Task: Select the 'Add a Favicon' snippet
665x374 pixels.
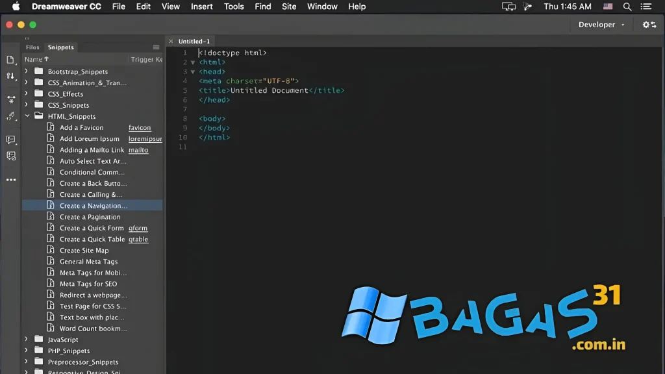Action: click(x=81, y=127)
